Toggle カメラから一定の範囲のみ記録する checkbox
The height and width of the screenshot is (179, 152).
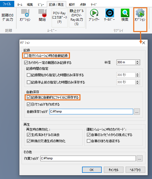(26, 63)
